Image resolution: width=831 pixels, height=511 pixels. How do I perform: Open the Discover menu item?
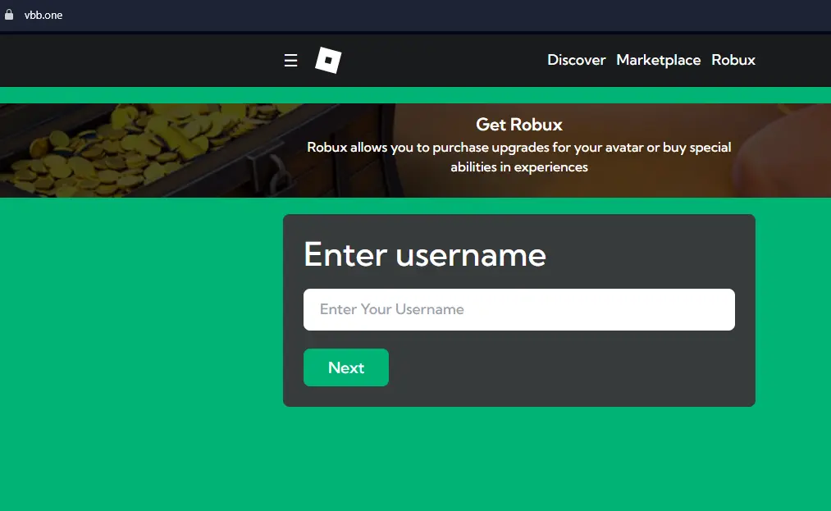tap(576, 60)
